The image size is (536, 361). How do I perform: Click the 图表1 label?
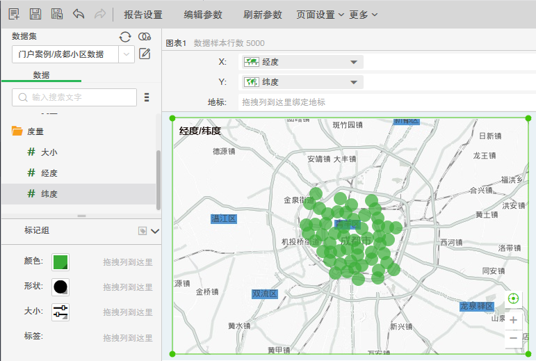pos(176,43)
